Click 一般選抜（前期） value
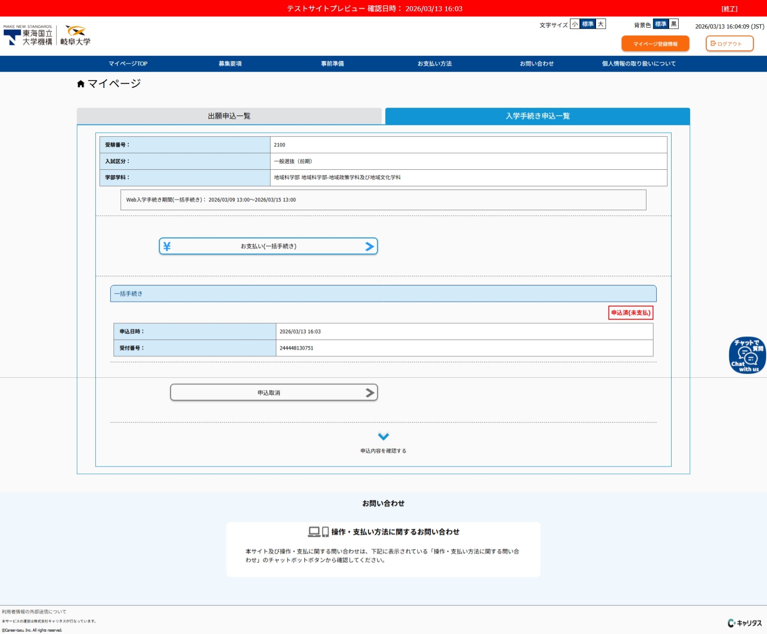 point(293,161)
